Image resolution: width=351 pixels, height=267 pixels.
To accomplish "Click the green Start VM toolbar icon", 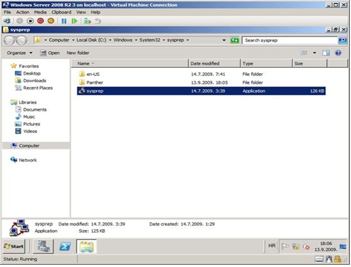I will tap(74, 21).
